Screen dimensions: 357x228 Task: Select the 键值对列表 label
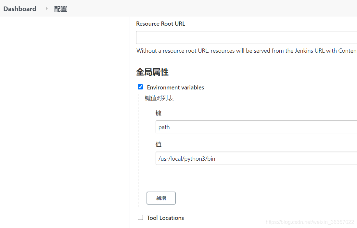point(159,98)
